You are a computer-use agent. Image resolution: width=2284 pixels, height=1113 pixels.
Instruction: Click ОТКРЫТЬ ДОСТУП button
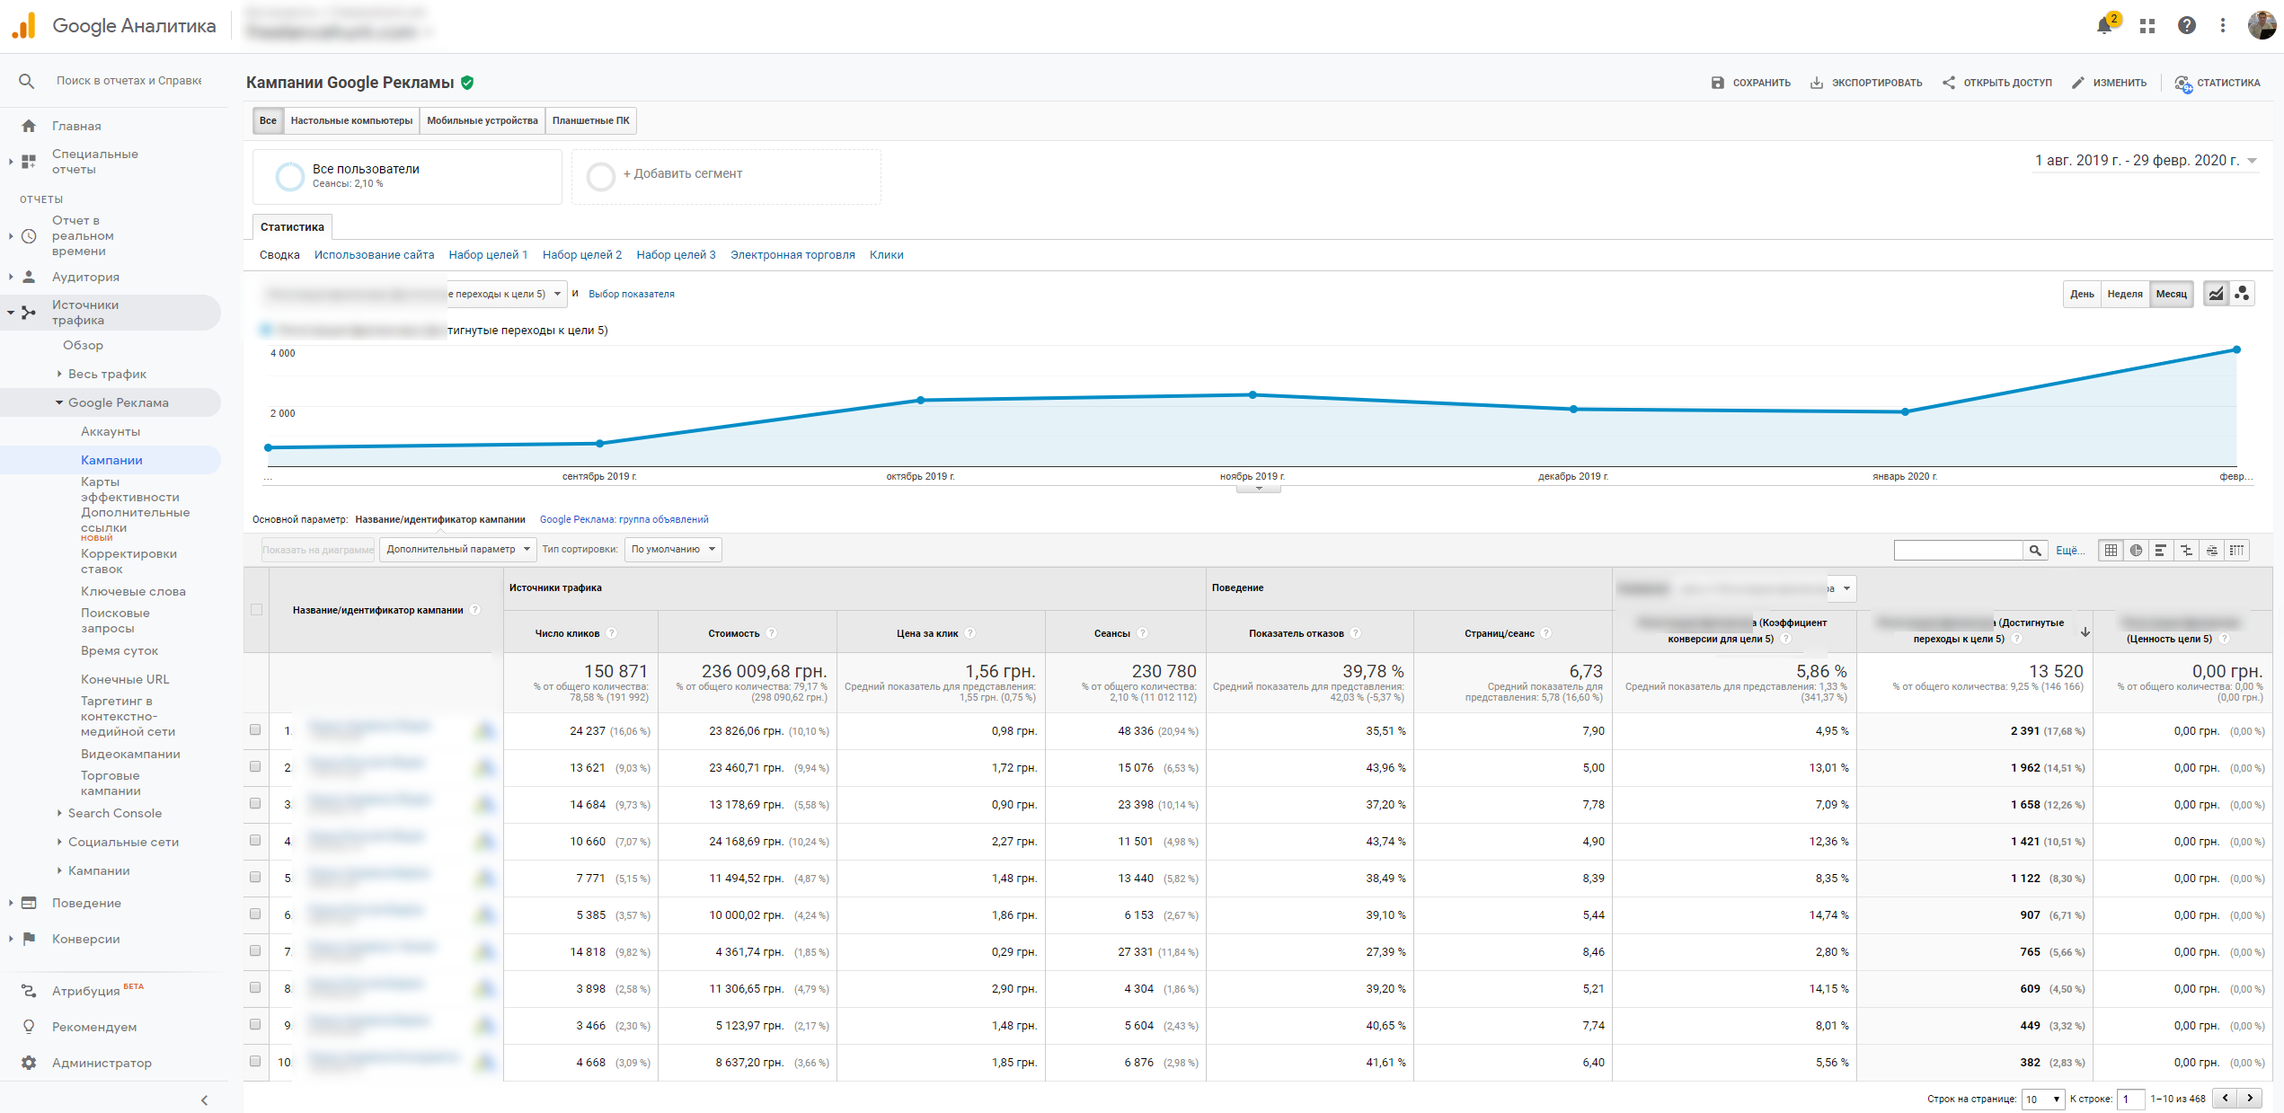(x=1996, y=83)
